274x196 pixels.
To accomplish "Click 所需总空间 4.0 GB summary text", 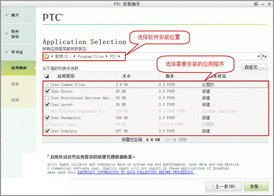I will coord(141,139).
